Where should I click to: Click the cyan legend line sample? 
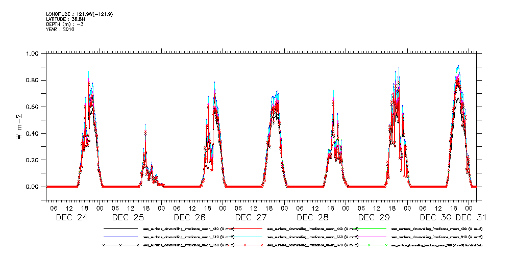(x=244, y=237)
